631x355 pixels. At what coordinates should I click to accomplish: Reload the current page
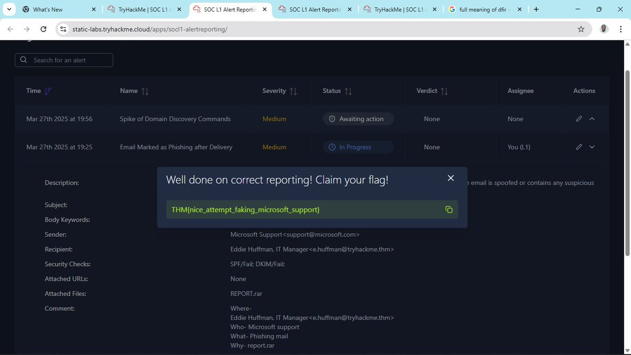pos(43,29)
